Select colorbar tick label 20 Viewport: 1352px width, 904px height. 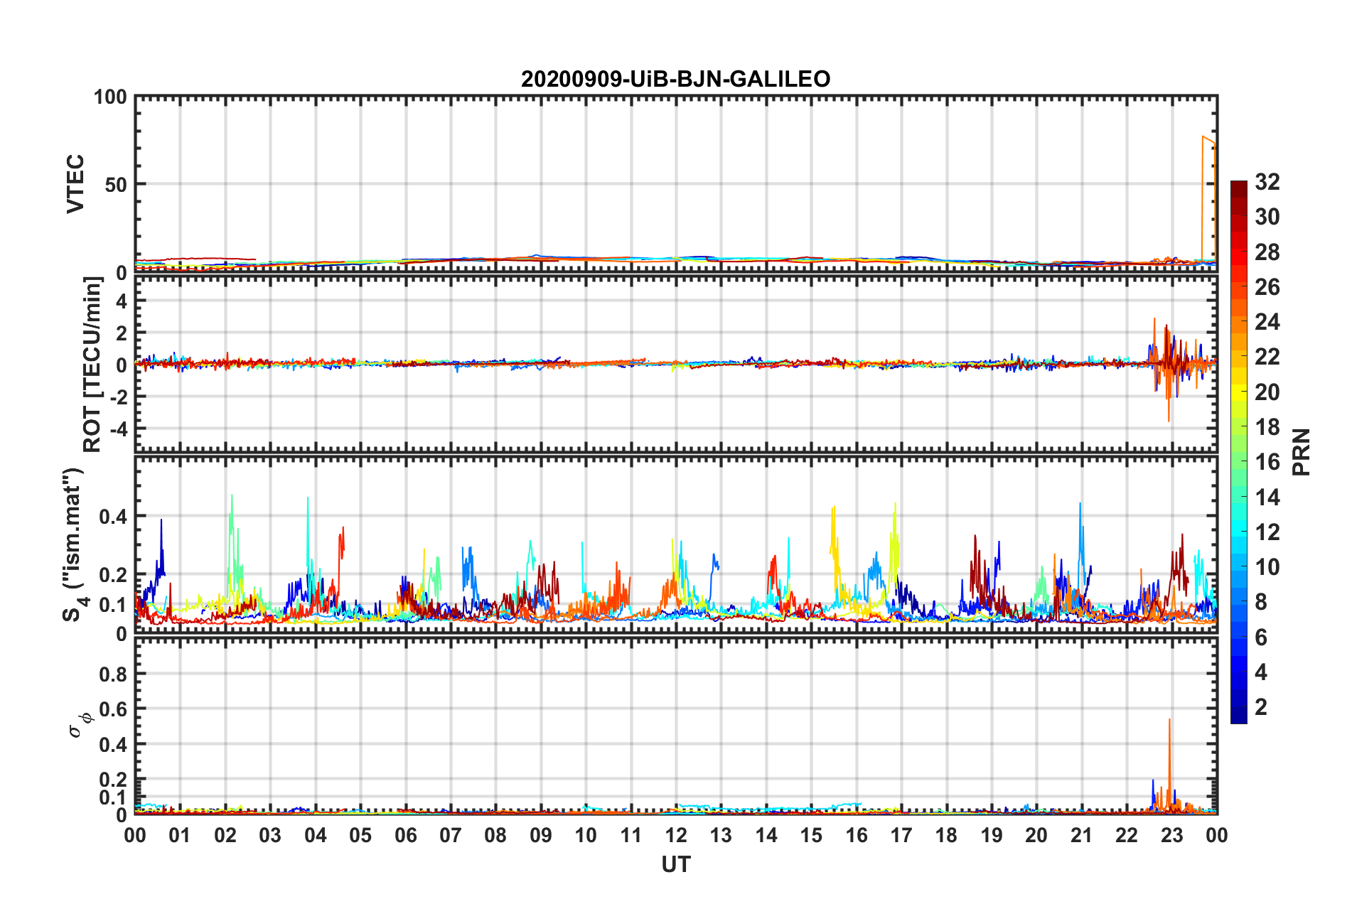click(1267, 392)
